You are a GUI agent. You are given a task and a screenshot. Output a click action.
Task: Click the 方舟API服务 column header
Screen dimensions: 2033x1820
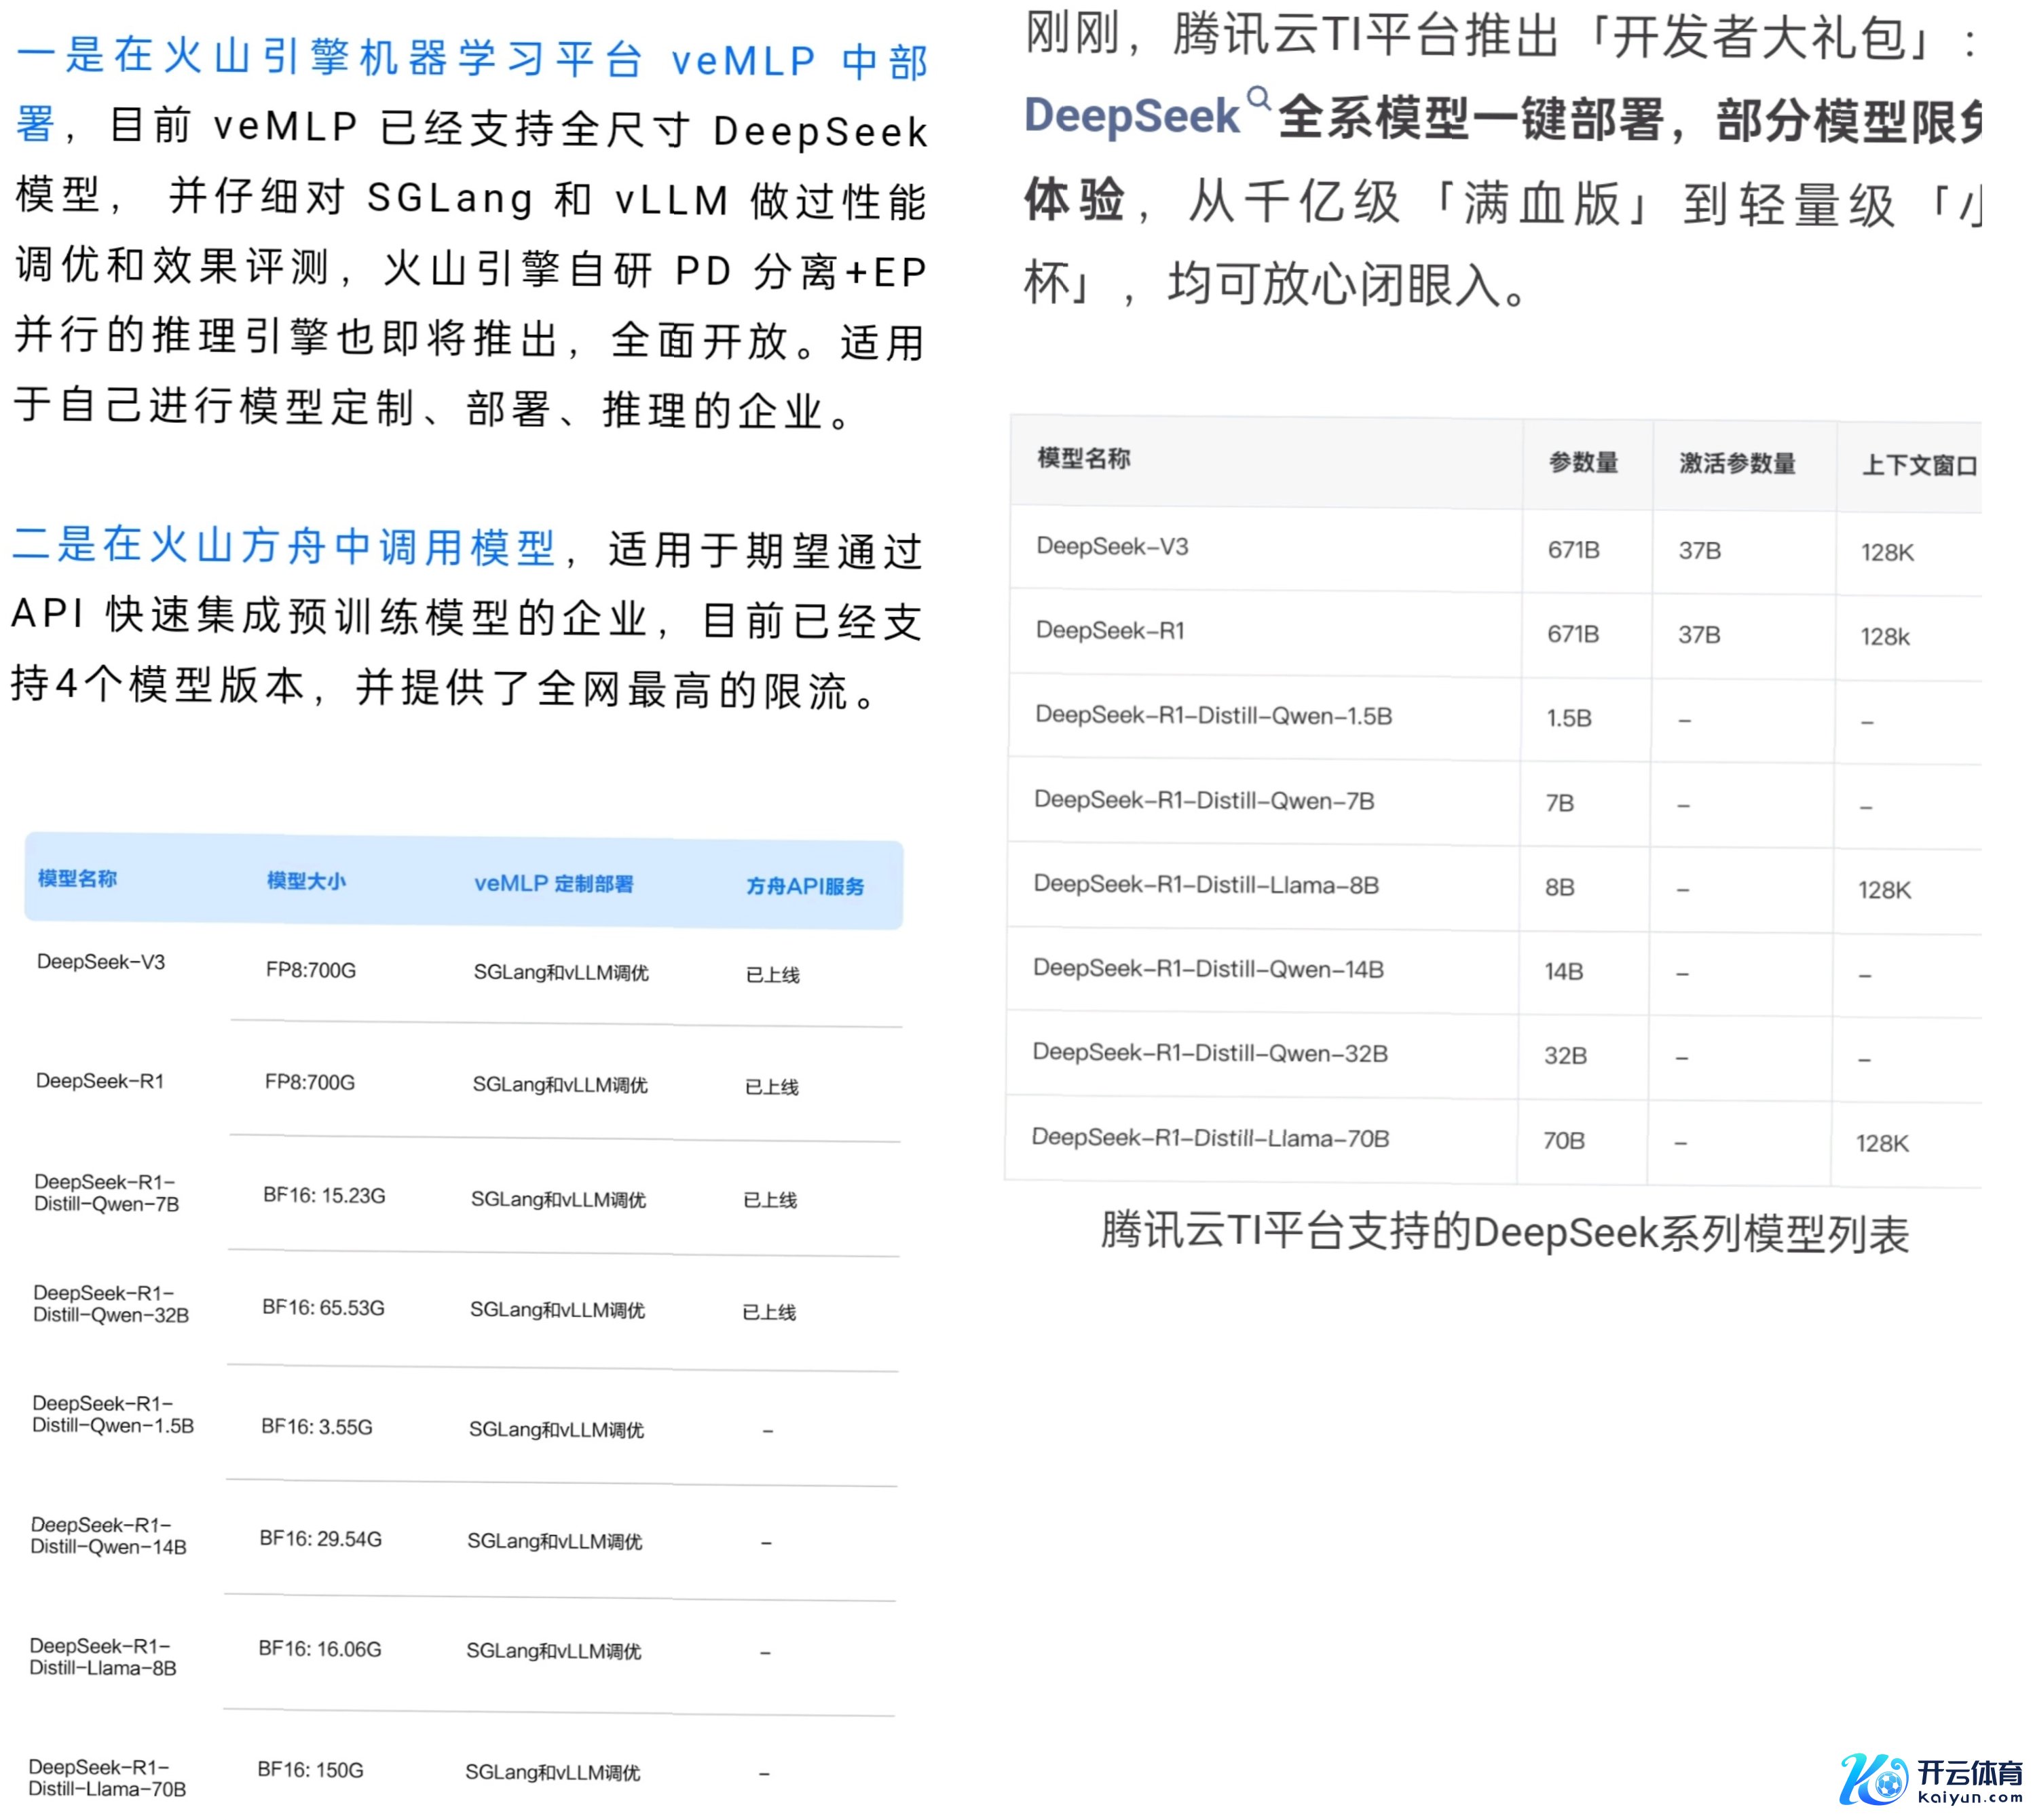point(804,886)
